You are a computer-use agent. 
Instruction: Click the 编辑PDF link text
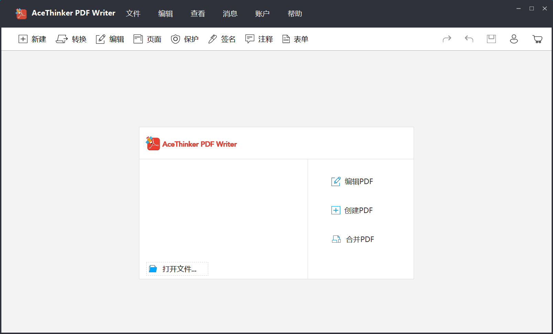click(x=359, y=181)
